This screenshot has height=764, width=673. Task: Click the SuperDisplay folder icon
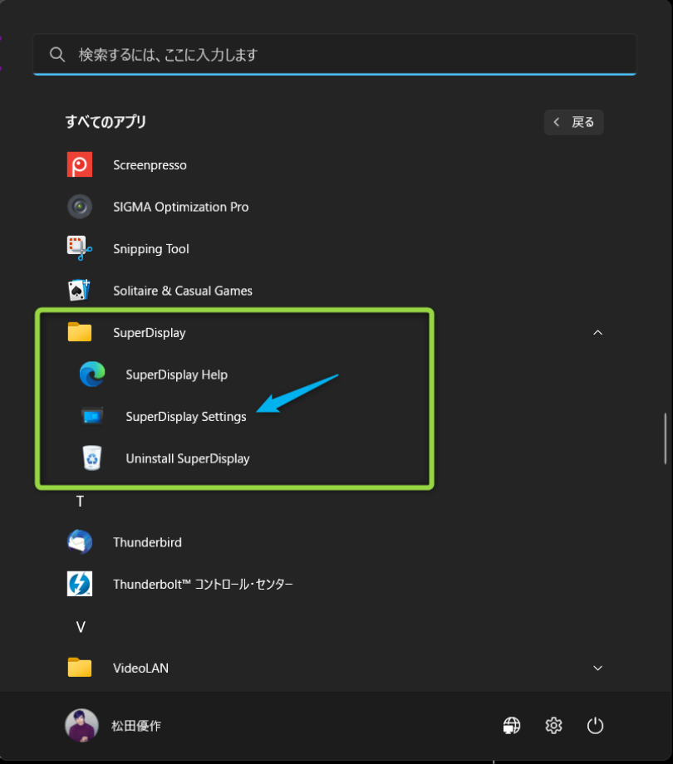[80, 332]
